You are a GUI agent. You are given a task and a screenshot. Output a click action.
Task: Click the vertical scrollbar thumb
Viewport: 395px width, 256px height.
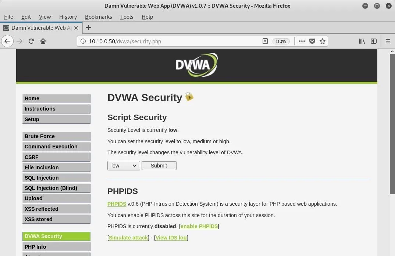pyautogui.click(x=392, y=124)
